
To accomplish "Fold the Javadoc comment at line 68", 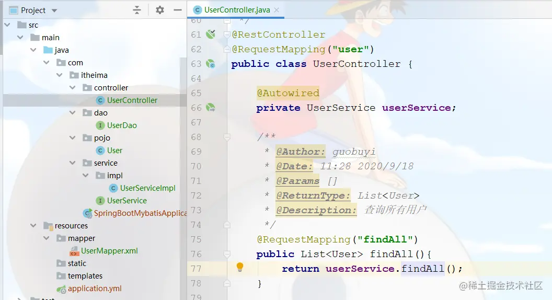I will (227, 136).
